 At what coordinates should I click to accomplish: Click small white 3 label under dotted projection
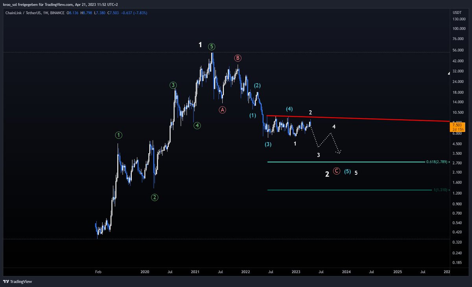pos(319,155)
